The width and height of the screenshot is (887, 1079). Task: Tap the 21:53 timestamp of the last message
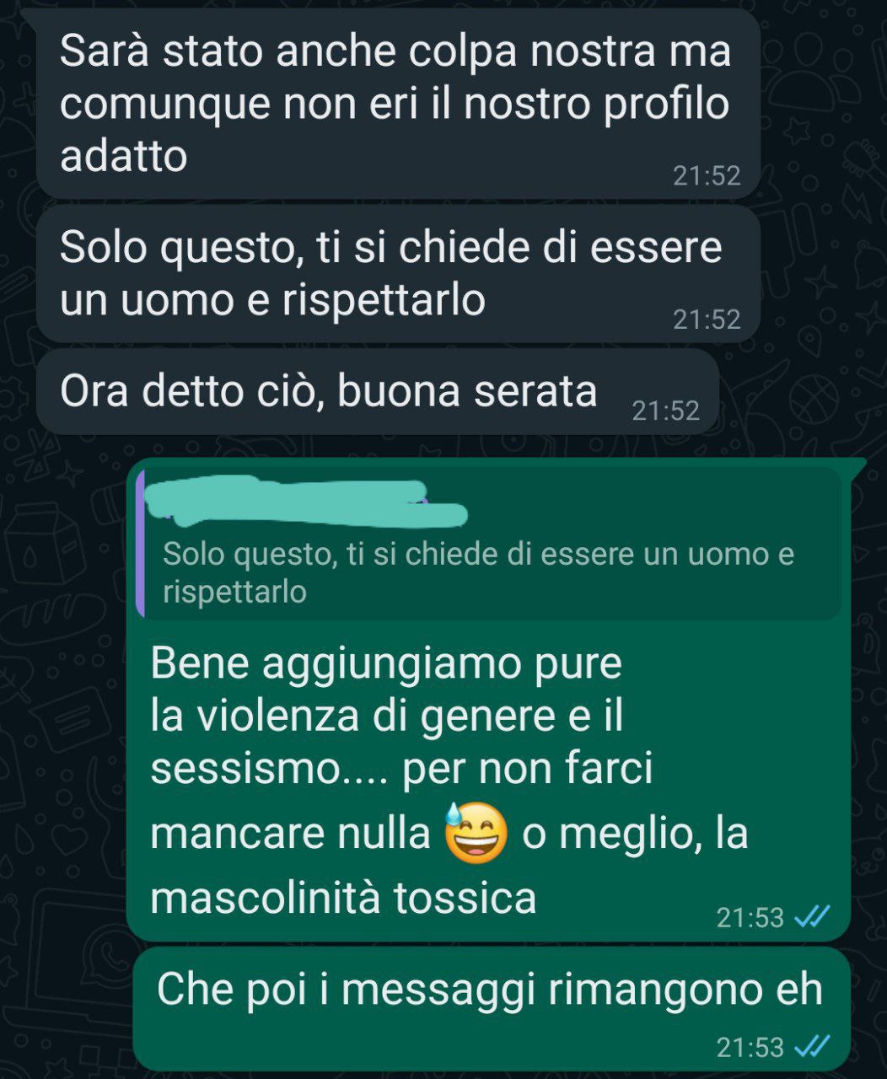click(750, 1047)
